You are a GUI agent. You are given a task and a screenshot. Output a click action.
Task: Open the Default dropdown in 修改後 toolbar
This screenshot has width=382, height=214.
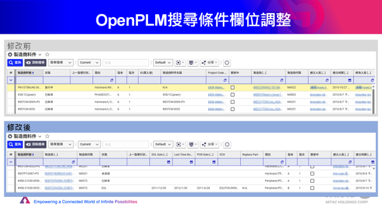163,144
